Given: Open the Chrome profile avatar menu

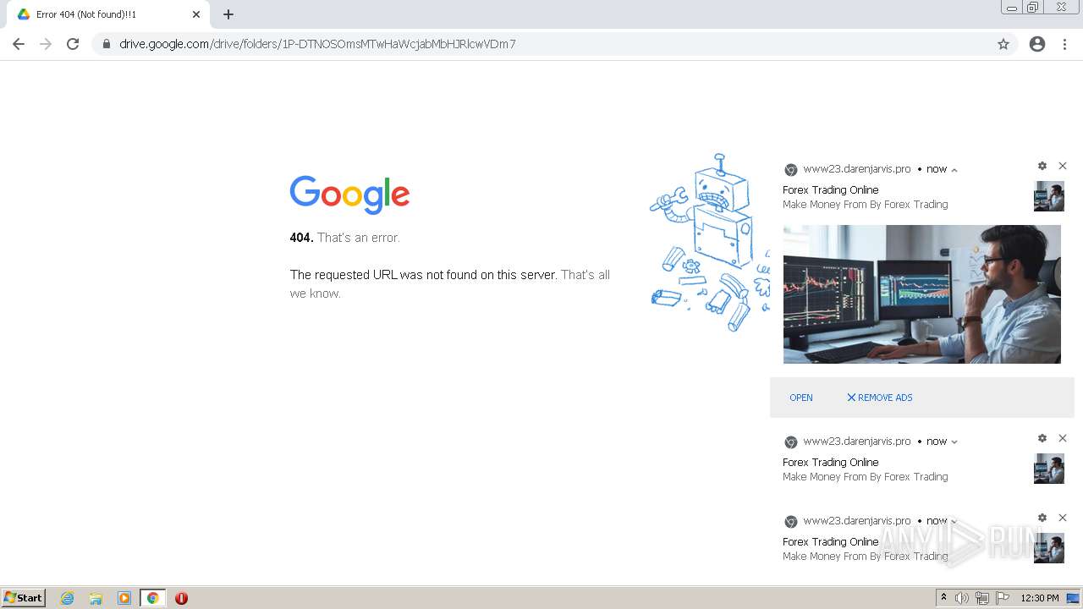Looking at the screenshot, I should click(1037, 44).
